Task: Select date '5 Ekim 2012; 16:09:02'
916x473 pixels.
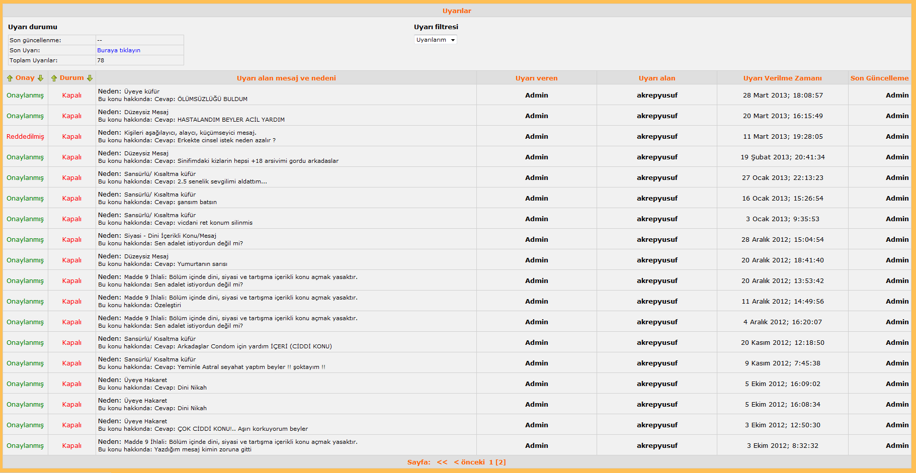Action: (783, 384)
